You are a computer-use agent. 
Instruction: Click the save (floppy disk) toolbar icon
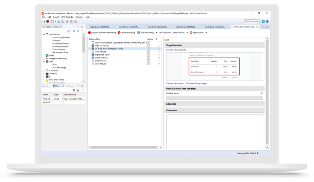[59, 22]
